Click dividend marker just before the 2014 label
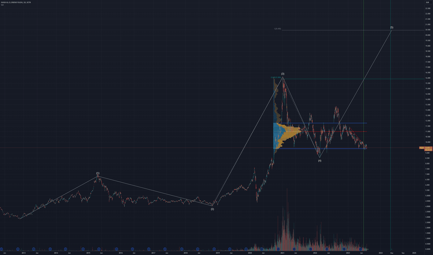 (50, 249)
